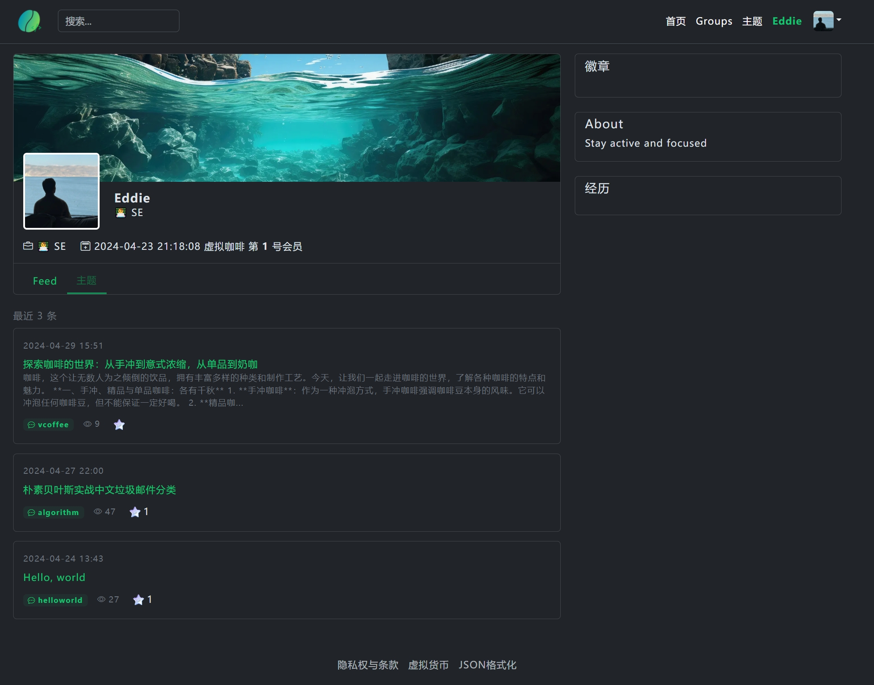Open JSON格式化 footer link
Viewport: 874px width, 685px height.
(487, 665)
